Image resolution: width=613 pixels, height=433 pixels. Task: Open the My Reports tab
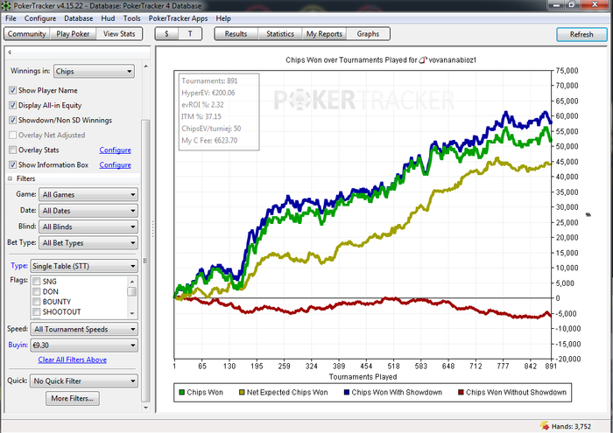pos(324,34)
